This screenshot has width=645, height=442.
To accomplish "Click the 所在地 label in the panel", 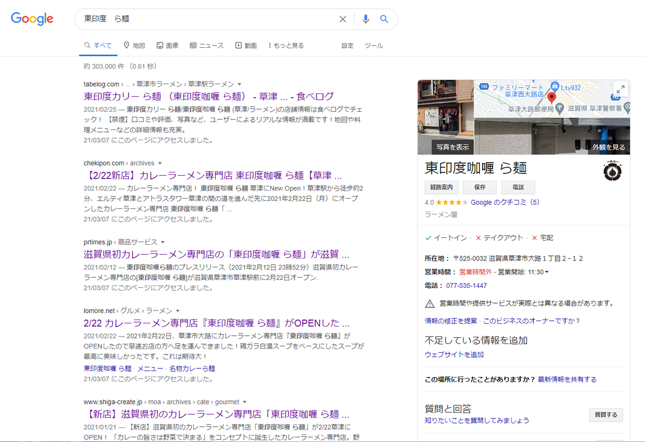I will (435, 258).
